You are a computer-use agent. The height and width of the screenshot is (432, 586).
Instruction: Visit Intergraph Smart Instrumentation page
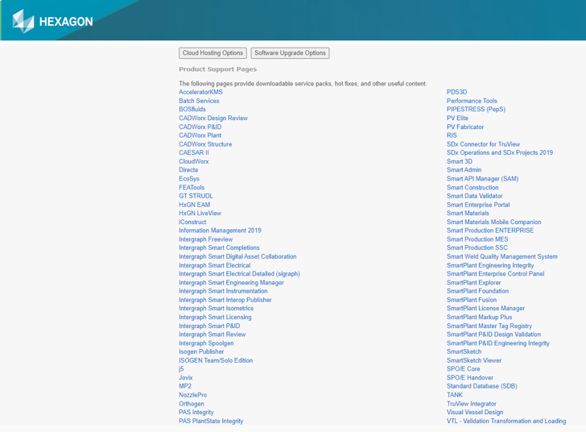(x=223, y=291)
